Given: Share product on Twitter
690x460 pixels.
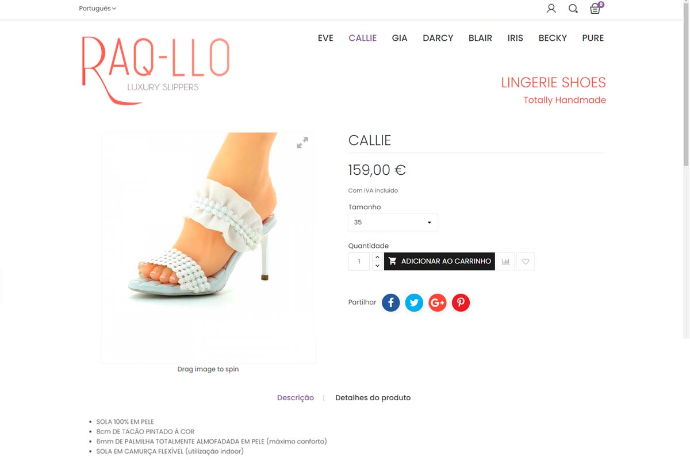Looking at the screenshot, I should pyautogui.click(x=414, y=302).
